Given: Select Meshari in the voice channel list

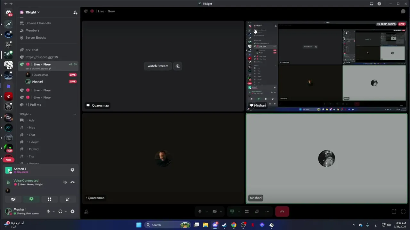Looking at the screenshot, I should (37, 81).
